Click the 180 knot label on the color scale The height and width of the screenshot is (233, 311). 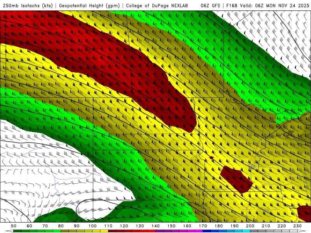coord(218,226)
